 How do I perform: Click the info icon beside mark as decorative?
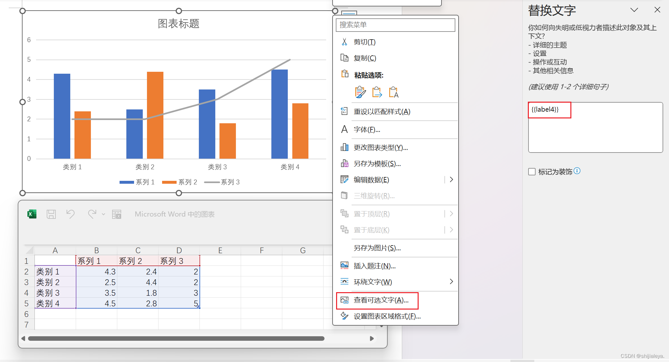[x=577, y=171]
